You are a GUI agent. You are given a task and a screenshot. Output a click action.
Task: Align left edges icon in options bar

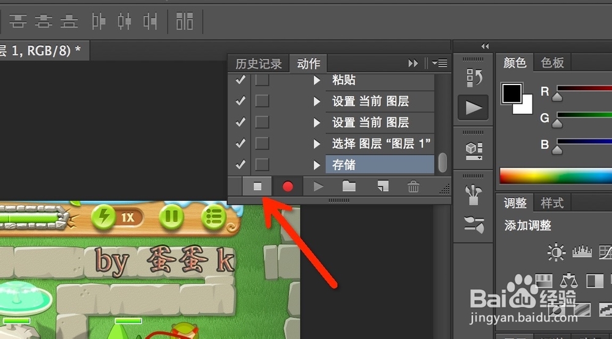(x=99, y=21)
